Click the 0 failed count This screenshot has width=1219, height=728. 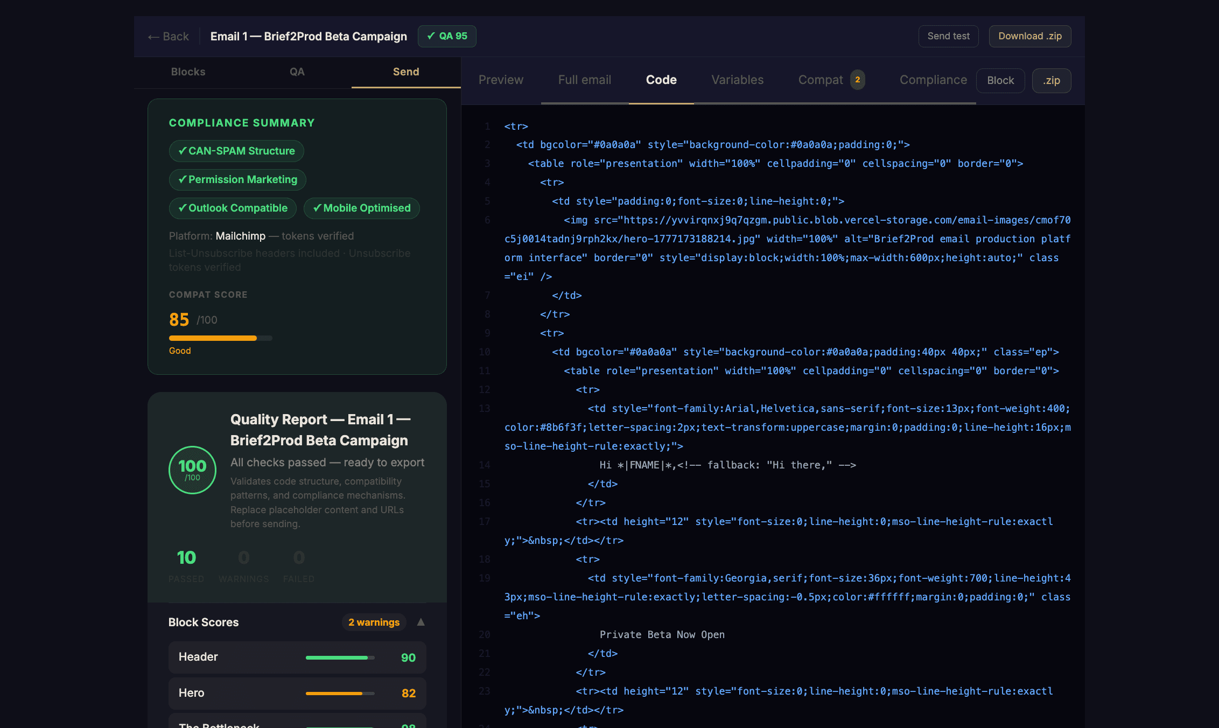pos(299,557)
